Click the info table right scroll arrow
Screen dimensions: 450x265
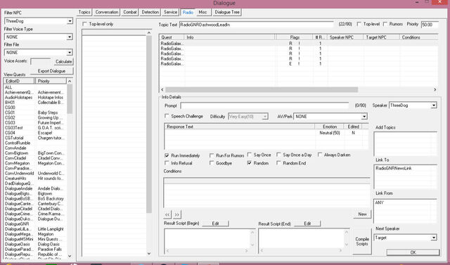[x=435, y=90]
